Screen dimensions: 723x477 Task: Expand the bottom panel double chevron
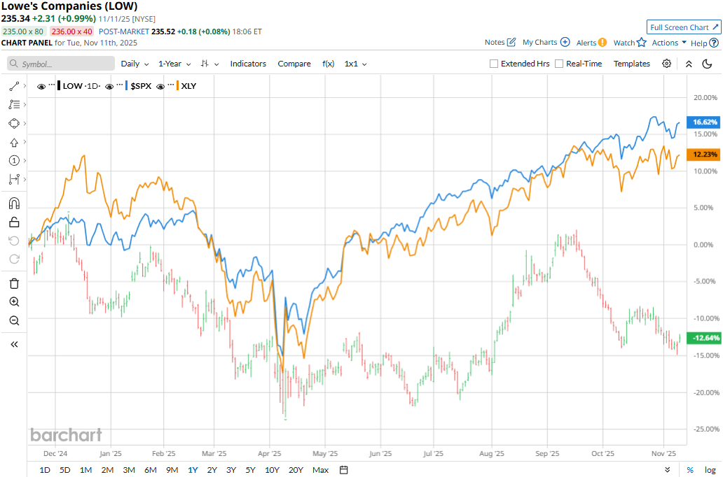[668, 469]
